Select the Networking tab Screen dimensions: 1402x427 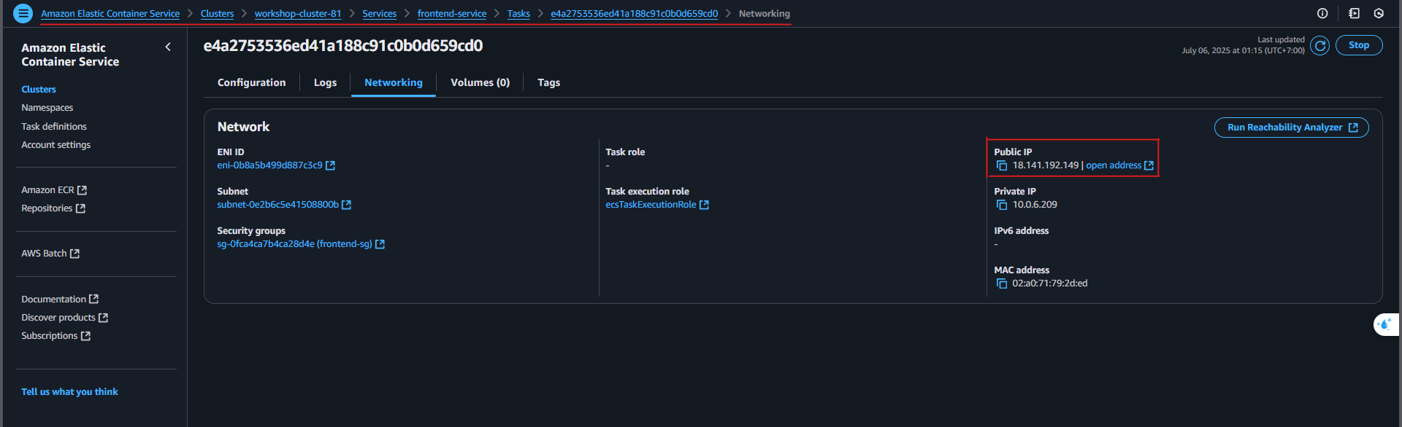coord(394,83)
